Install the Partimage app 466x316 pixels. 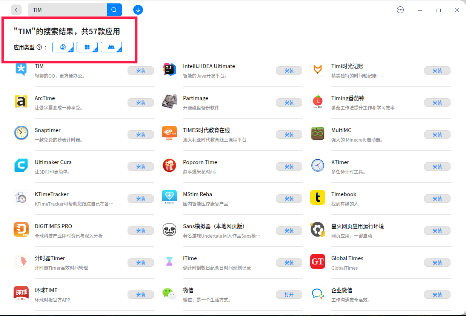(289, 102)
